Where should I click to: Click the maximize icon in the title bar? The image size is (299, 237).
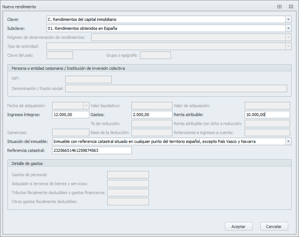279,7
